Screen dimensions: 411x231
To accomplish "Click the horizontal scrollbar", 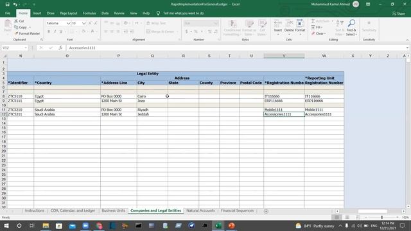I will 372,211.
